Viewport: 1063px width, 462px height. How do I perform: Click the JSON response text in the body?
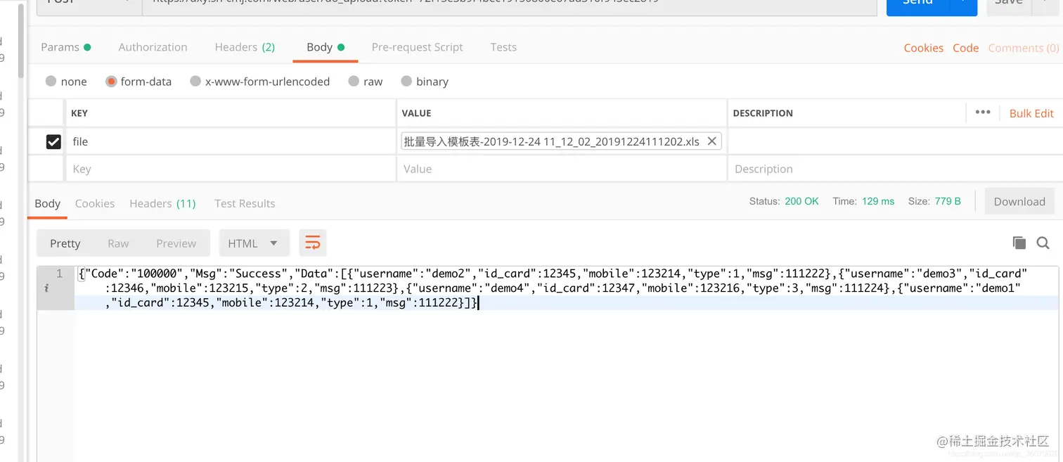pyautogui.click(x=552, y=288)
